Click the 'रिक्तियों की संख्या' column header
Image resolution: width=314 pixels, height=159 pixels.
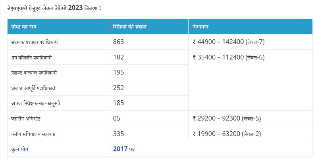pos(130,27)
